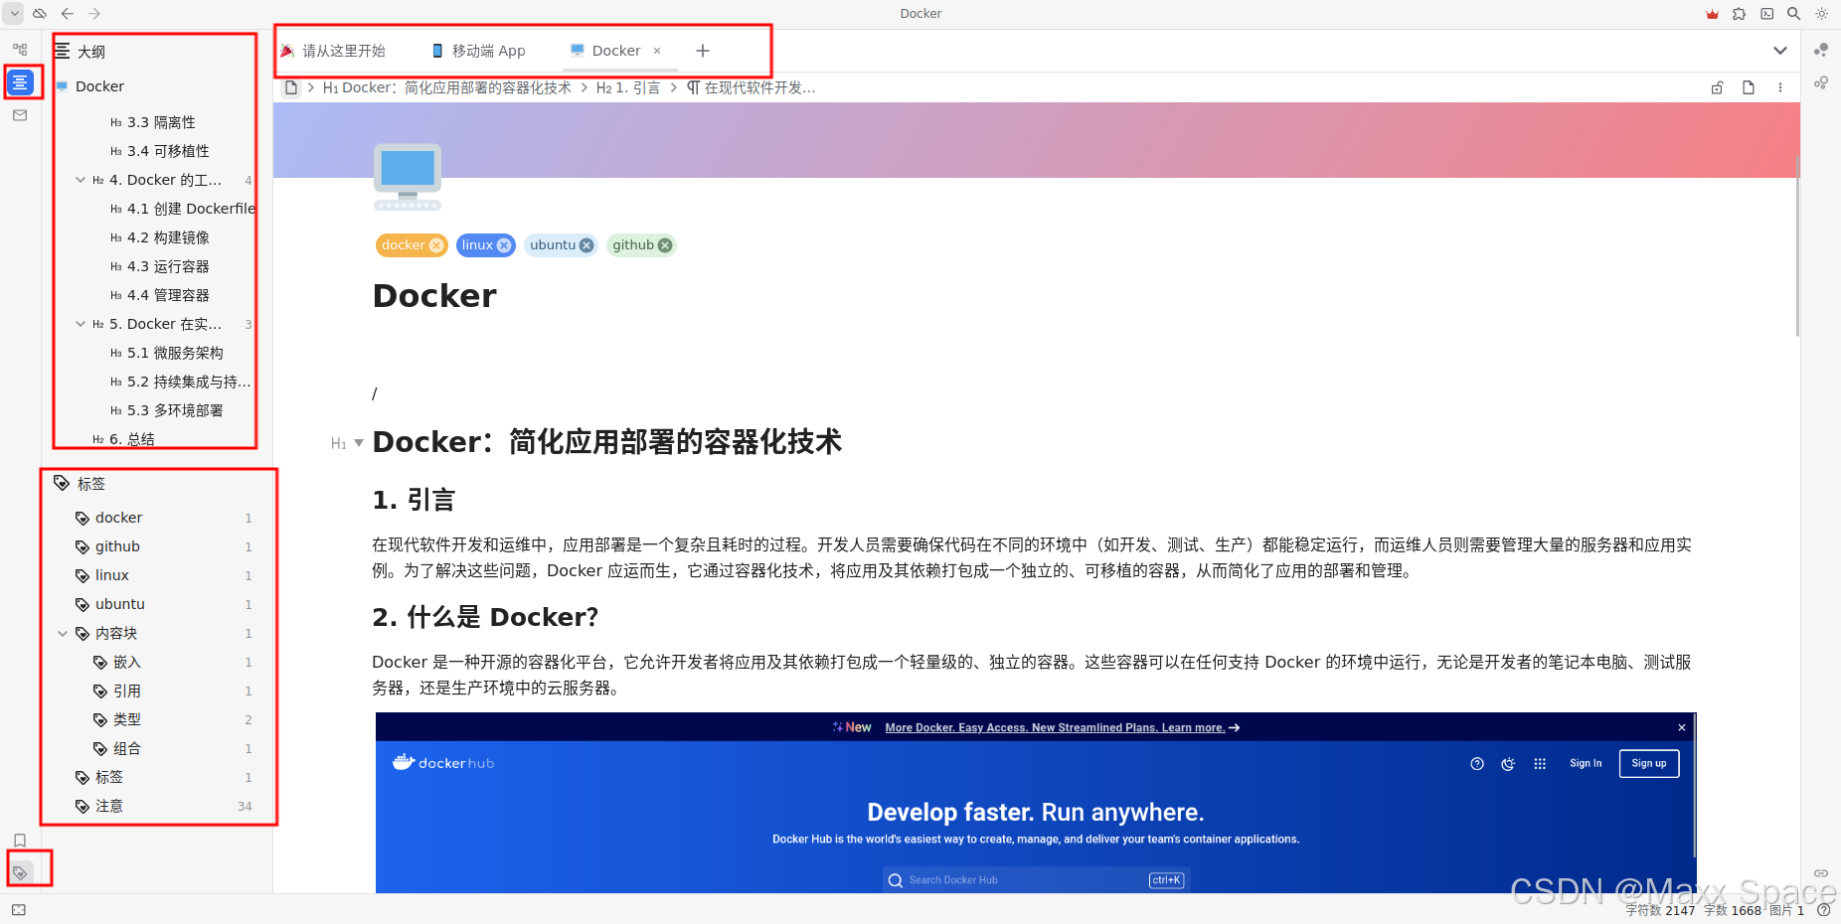Open the file tree dock panel

click(20, 48)
